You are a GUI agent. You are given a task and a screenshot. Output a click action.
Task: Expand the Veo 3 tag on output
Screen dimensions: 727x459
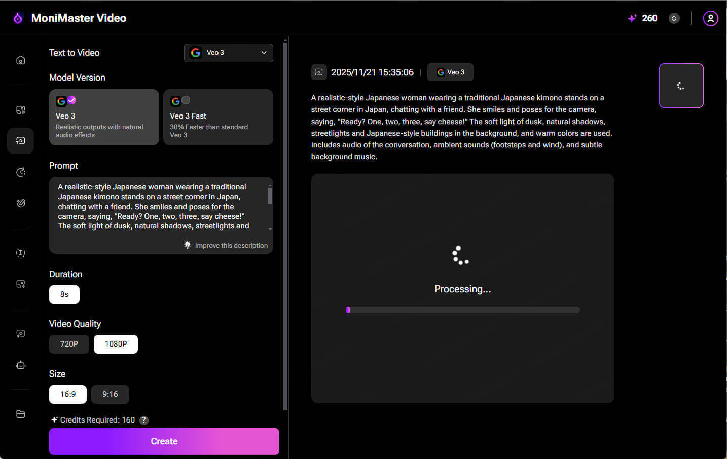pyautogui.click(x=450, y=72)
